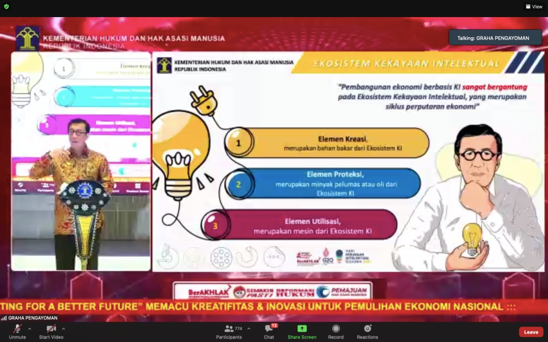Click the green Share Screen icon
The width and height of the screenshot is (548, 342).
coord(302,328)
